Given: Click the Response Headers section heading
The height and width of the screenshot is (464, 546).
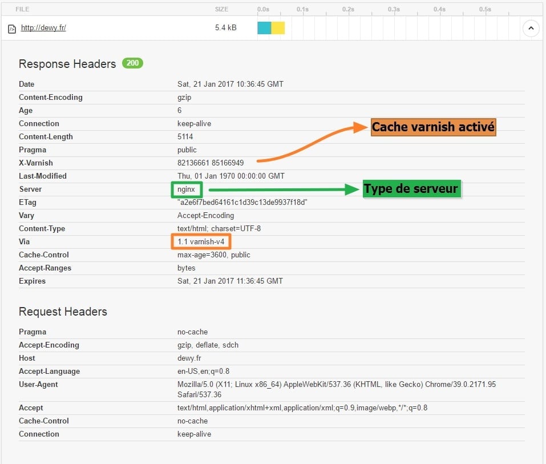Looking at the screenshot, I should click(67, 64).
